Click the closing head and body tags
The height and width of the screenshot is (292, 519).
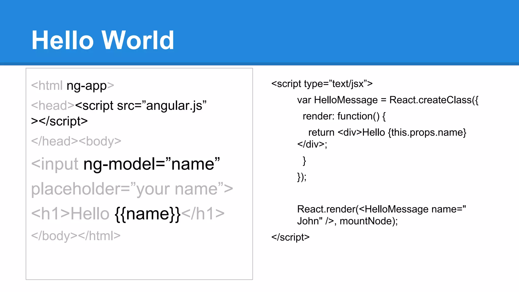[76, 141]
